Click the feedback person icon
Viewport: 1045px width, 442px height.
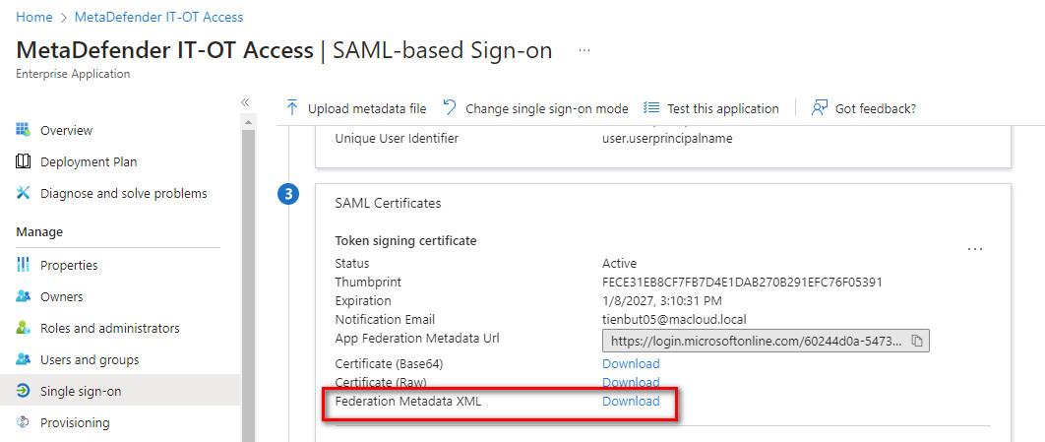[819, 108]
